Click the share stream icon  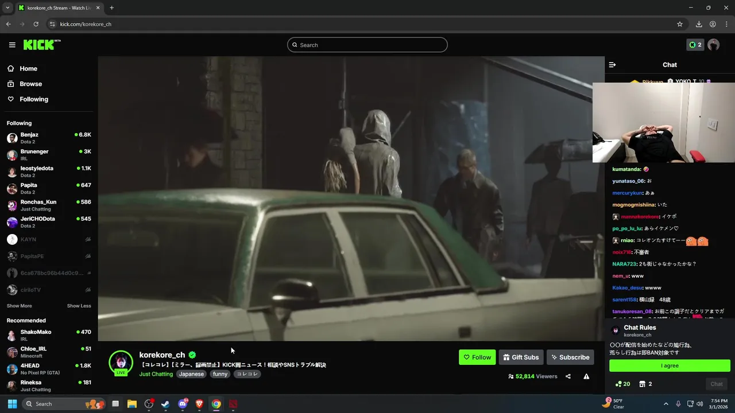(568, 376)
